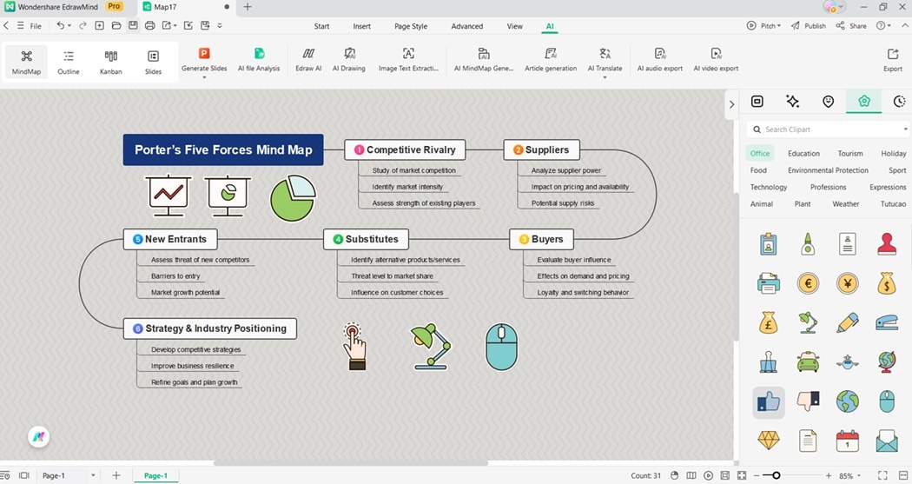The height and width of the screenshot is (484, 912).
Task: Open AI file Analysis tool
Action: [259, 60]
